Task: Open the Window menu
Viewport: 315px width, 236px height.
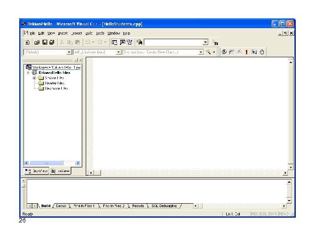Action: (x=113, y=33)
